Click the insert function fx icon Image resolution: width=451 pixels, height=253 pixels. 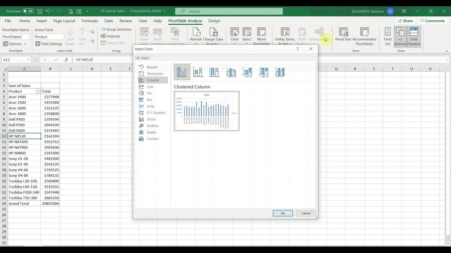(66, 60)
